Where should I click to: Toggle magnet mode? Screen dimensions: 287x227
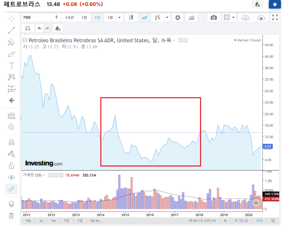coord(11,142)
